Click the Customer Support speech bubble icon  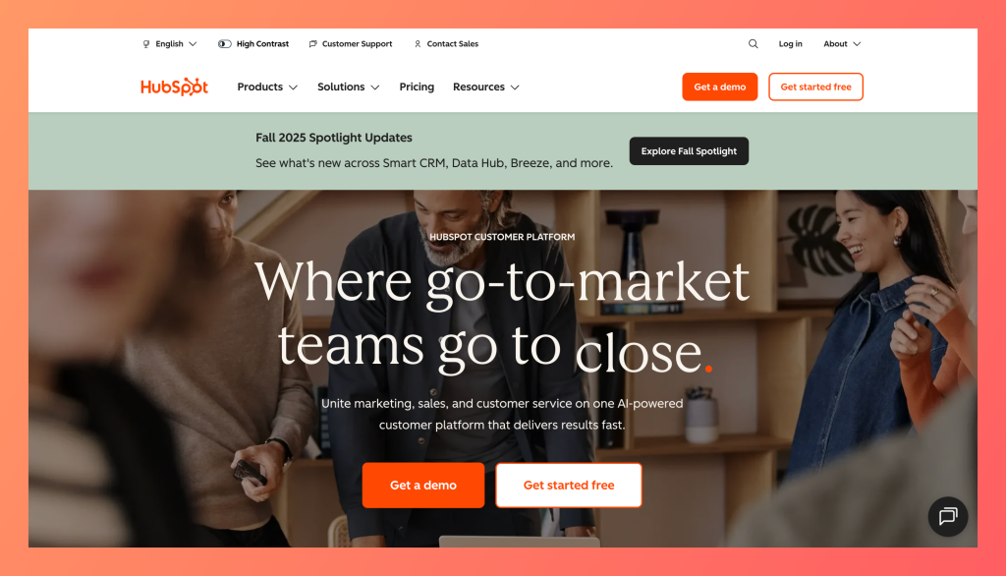[x=313, y=44]
